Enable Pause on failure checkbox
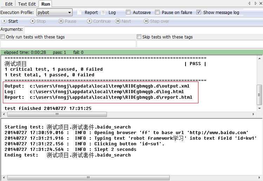263x181 pixels. tap(157, 12)
